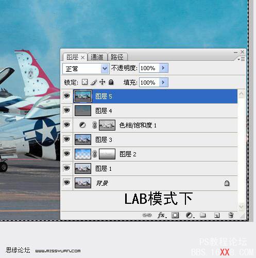Hide the 背景 layer visibility
Image resolution: width=256 pixels, height=258 pixels.
67,183
